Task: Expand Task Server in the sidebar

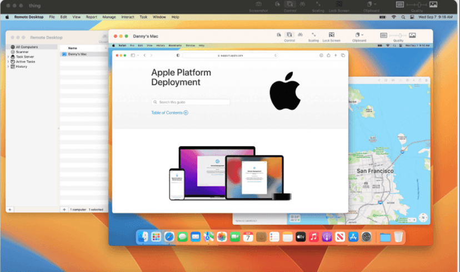Action: click(8, 57)
